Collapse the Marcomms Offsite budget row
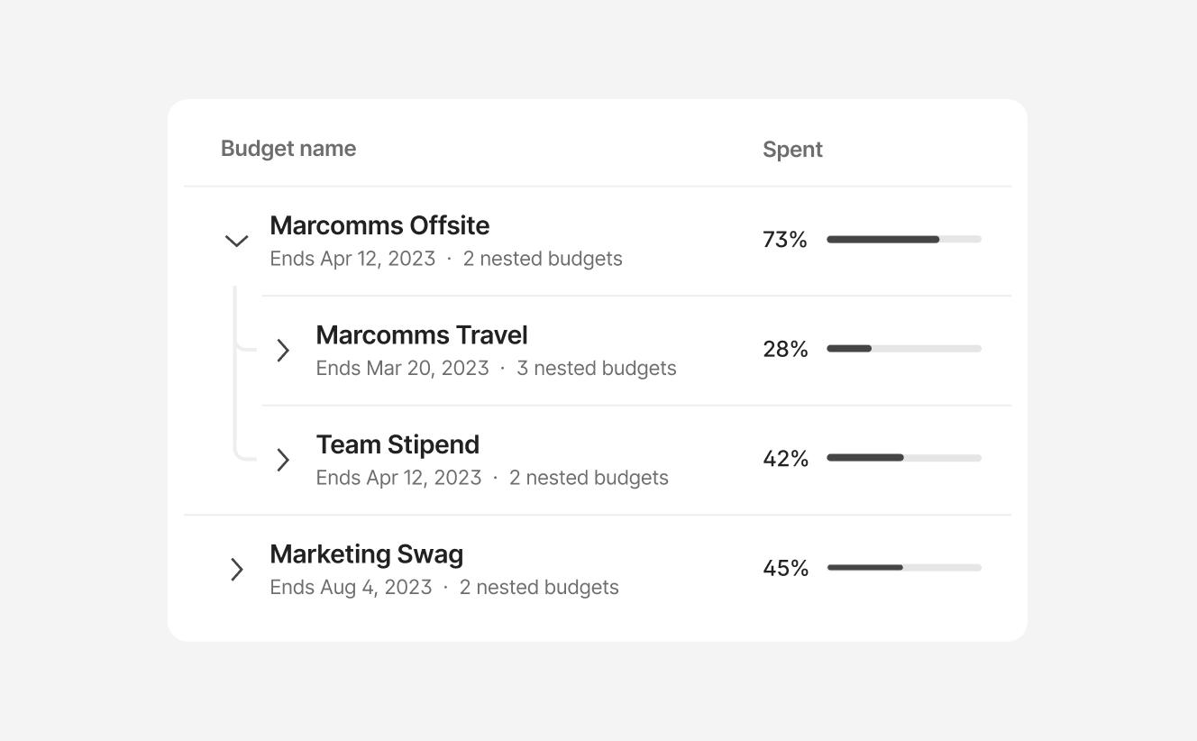Image resolution: width=1197 pixels, height=741 pixels. point(236,241)
